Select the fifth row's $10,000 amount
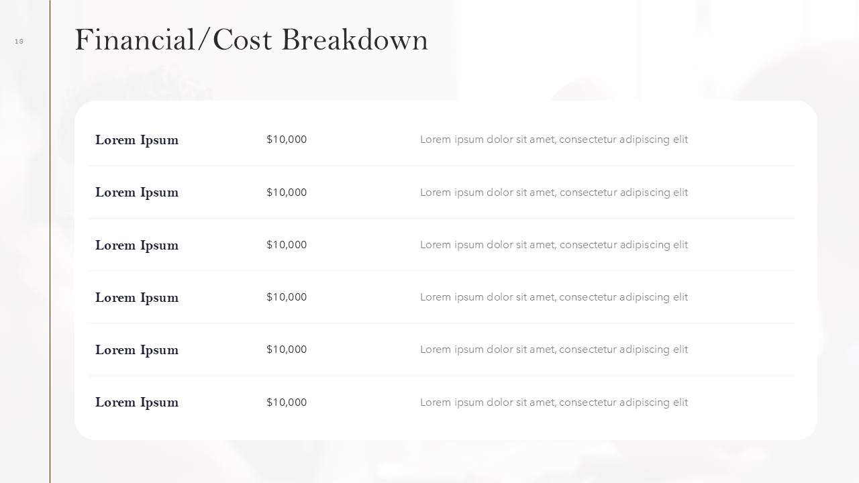This screenshot has width=859, height=483. [287, 350]
